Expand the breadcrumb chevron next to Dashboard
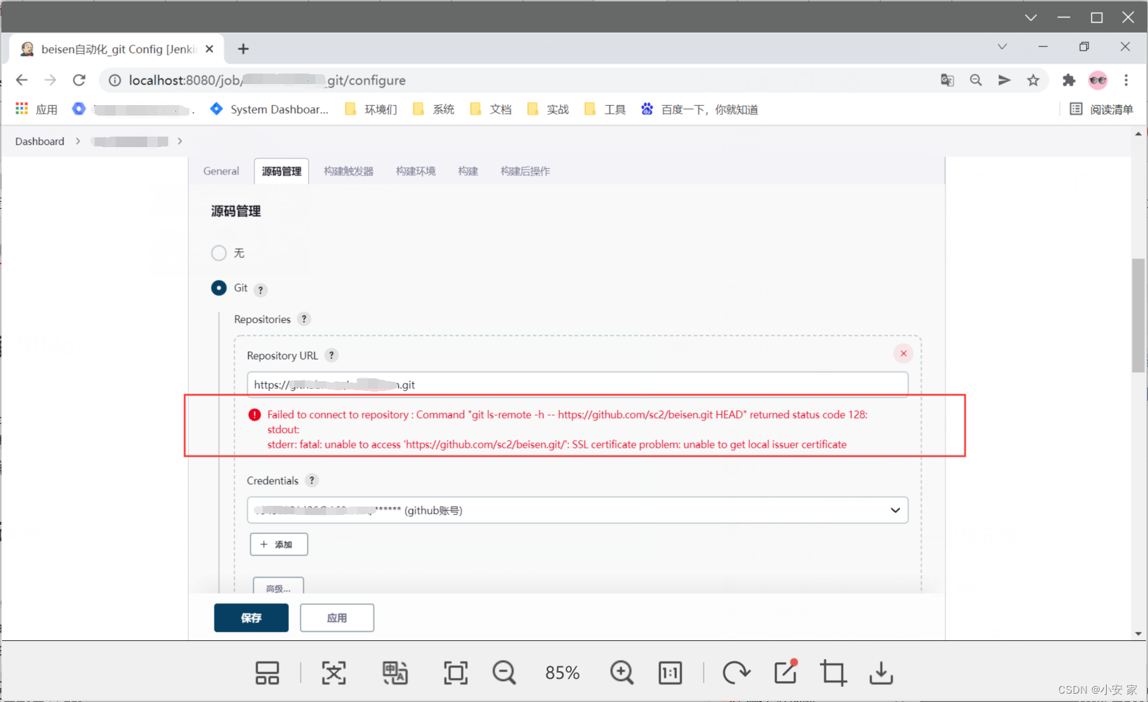The width and height of the screenshot is (1148, 702). click(x=77, y=141)
